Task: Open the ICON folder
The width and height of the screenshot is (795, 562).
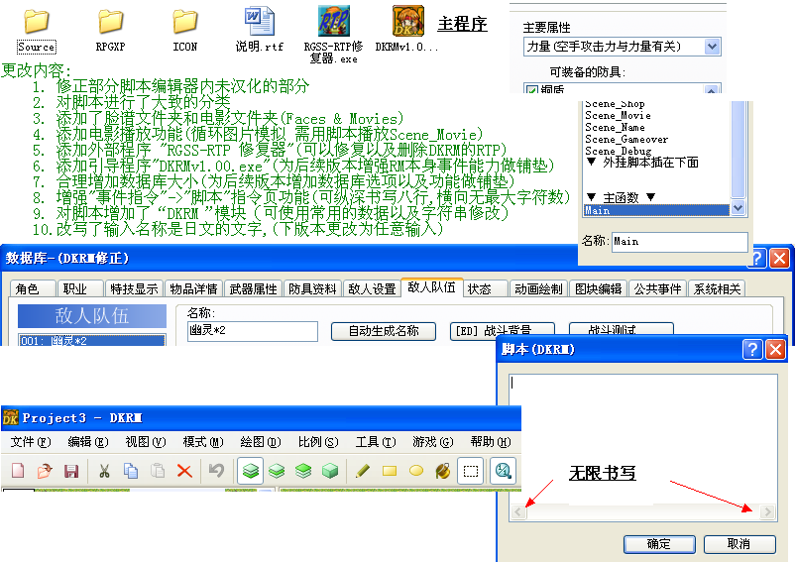Action: pos(184,21)
